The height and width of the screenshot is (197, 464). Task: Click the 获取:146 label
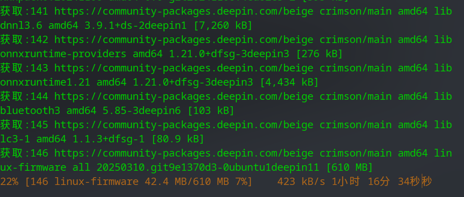[24, 153]
